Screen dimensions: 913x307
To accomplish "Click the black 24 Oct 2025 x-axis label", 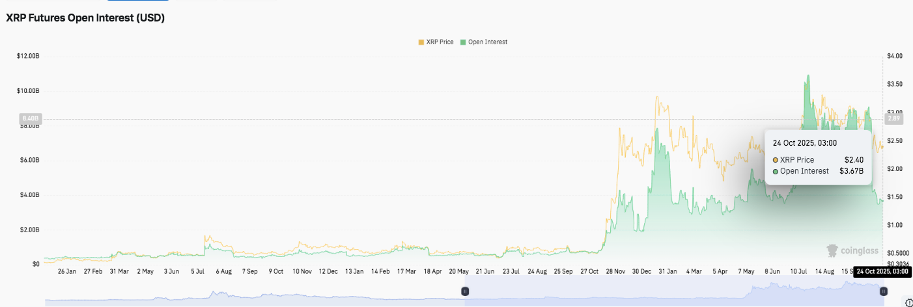I will point(883,271).
